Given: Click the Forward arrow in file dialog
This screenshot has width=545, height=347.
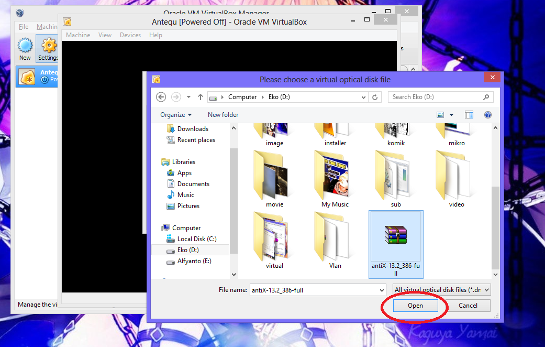Looking at the screenshot, I should pyautogui.click(x=176, y=97).
